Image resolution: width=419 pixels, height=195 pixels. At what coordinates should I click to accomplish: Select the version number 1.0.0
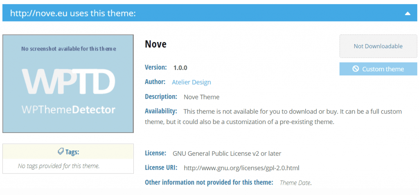180,68
